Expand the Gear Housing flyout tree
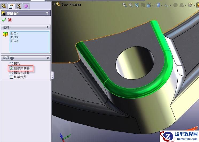 pos(53,4)
